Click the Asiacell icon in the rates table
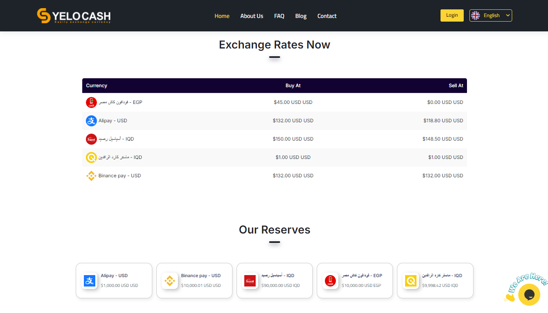548x313 pixels. coord(91,139)
